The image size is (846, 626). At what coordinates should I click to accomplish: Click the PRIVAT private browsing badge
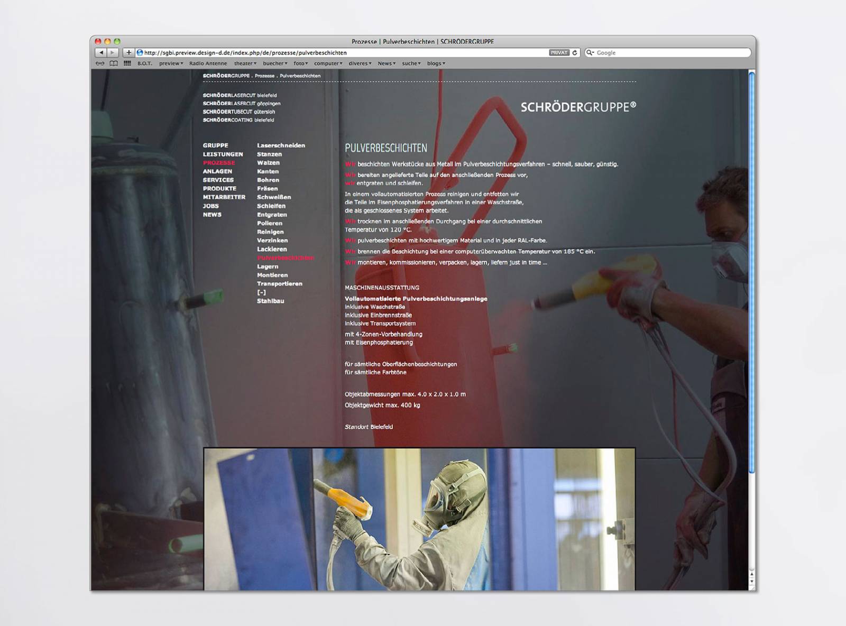click(x=559, y=53)
